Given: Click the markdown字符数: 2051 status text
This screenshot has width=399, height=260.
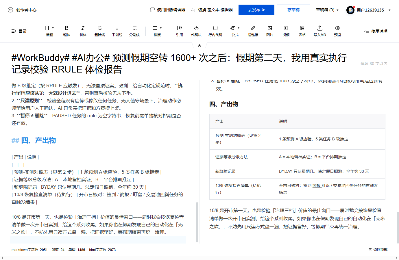Looking at the screenshot, I should pyautogui.click(x=29, y=250).
